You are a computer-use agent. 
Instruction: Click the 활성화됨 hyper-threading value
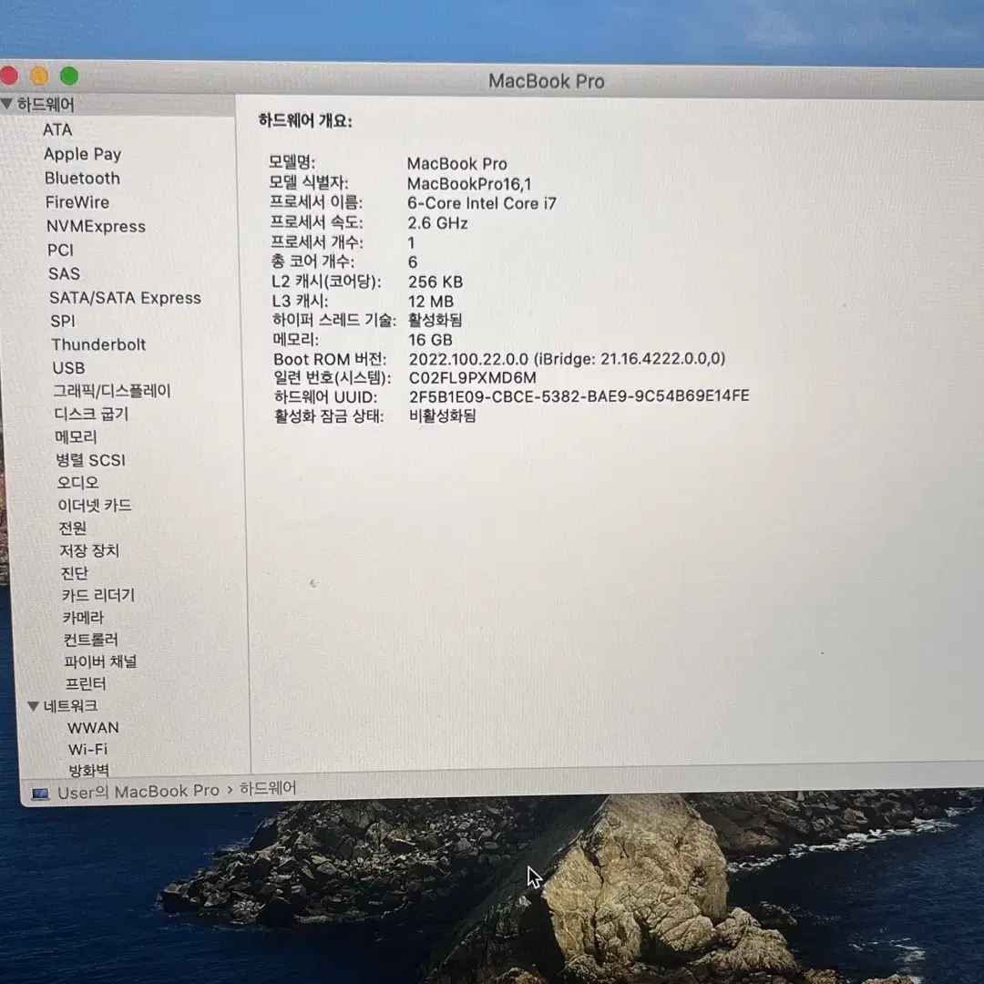pyautogui.click(x=435, y=320)
